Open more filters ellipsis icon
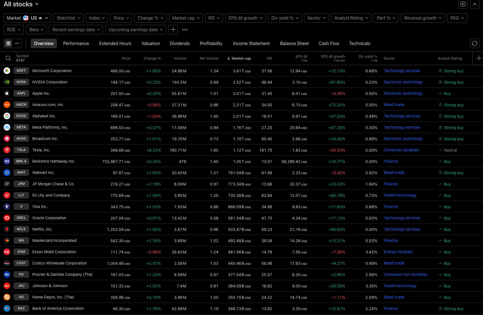Screen dimensions: 483x315 185,30
